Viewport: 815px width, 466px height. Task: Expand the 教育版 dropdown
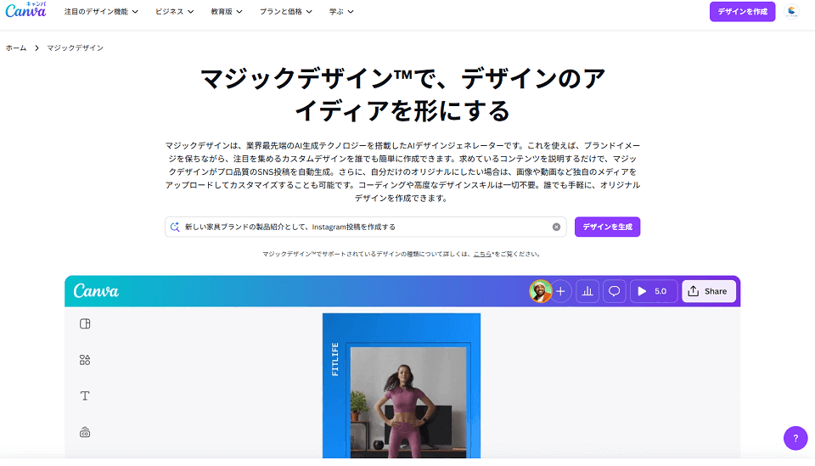pyautogui.click(x=227, y=11)
